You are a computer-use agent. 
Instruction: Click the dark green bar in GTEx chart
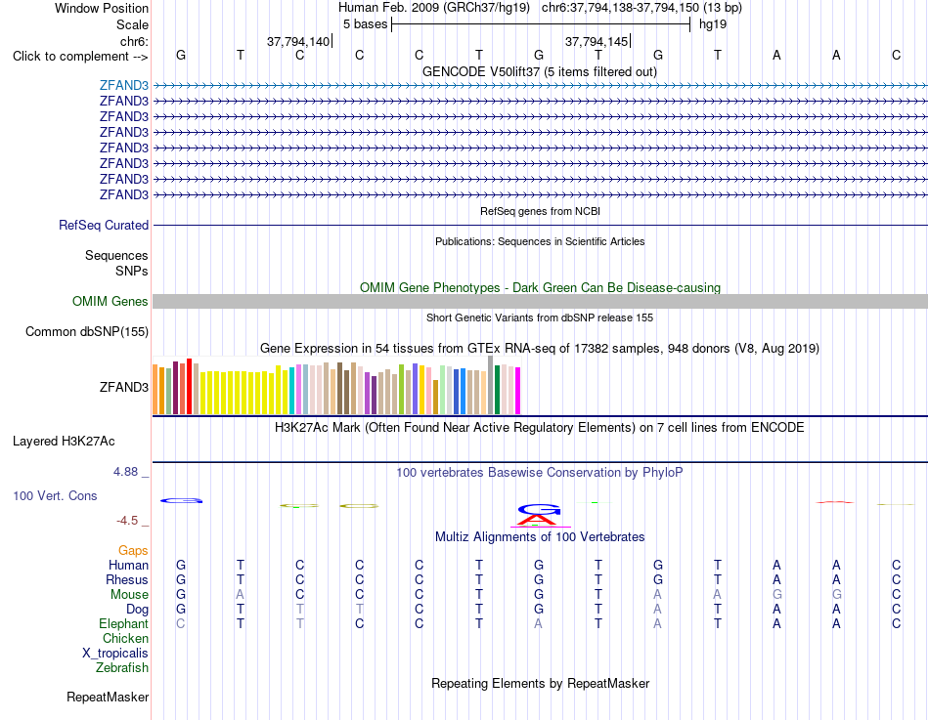pos(497,390)
